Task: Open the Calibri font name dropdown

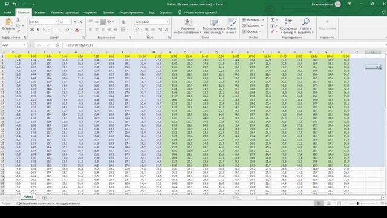Action: click(x=56, y=22)
